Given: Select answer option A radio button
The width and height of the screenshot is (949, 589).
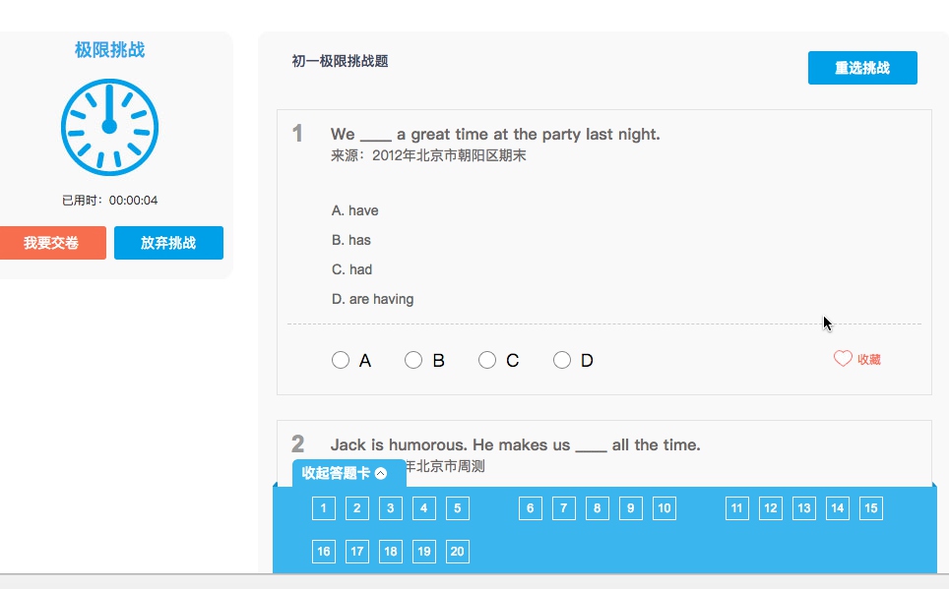Looking at the screenshot, I should point(341,360).
